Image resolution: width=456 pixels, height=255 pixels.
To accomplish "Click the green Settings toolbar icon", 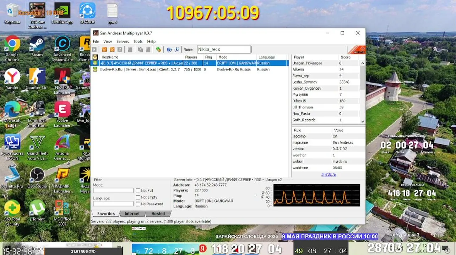I will click(x=158, y=50).
